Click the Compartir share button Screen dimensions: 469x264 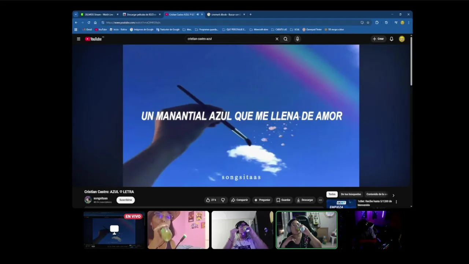click(x=240, y=200)
